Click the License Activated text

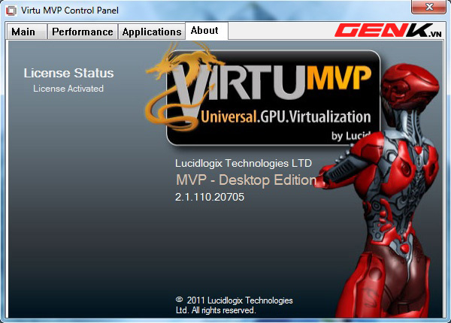click(68, 89)
